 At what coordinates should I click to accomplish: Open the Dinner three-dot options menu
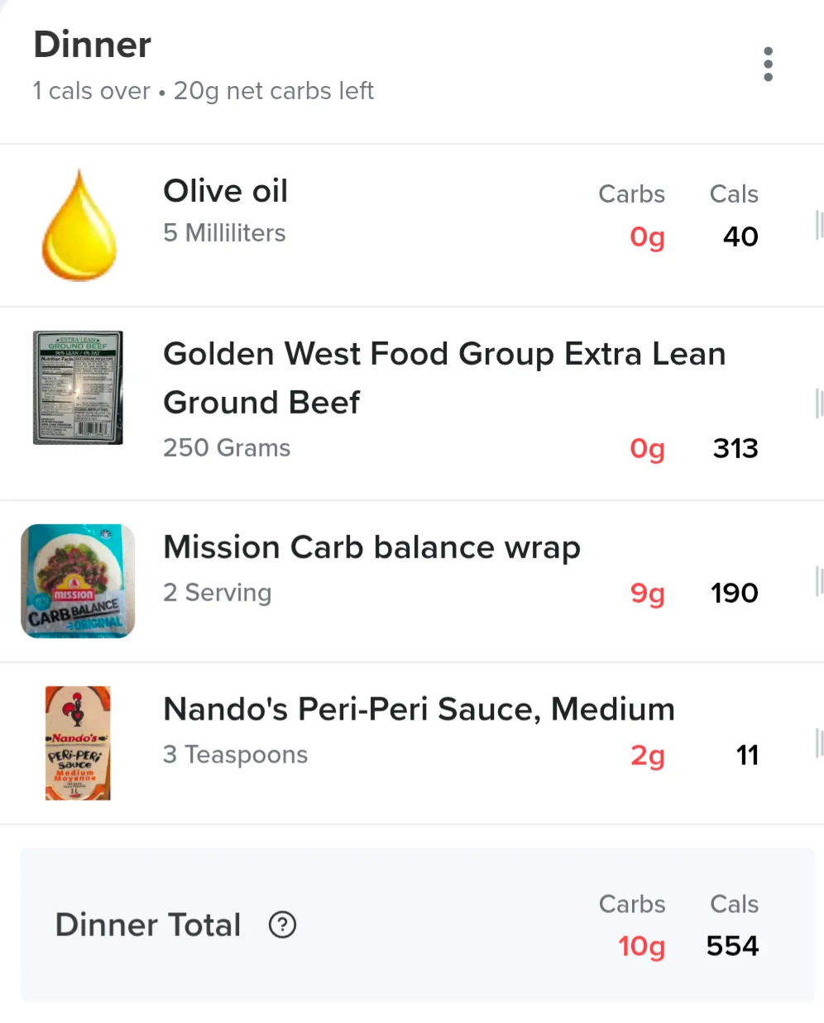[768, 65]
